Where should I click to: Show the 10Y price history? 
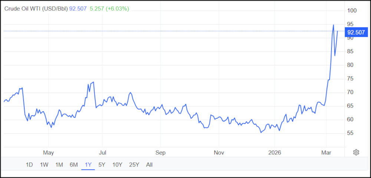[117, 165]
